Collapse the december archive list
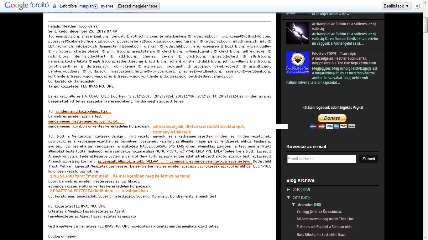This screenshot has width=428, height=240. point(294,205)
